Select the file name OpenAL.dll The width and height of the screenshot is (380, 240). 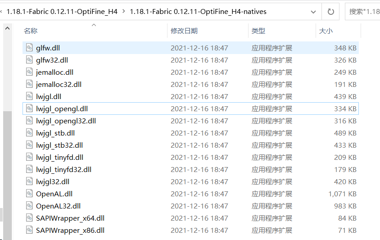54,194
